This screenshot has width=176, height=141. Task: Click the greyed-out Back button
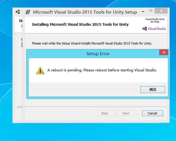105,113
